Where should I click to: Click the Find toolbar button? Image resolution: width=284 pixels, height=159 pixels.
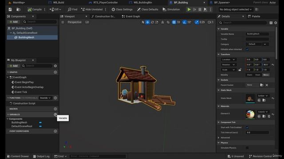click(72, 9)
